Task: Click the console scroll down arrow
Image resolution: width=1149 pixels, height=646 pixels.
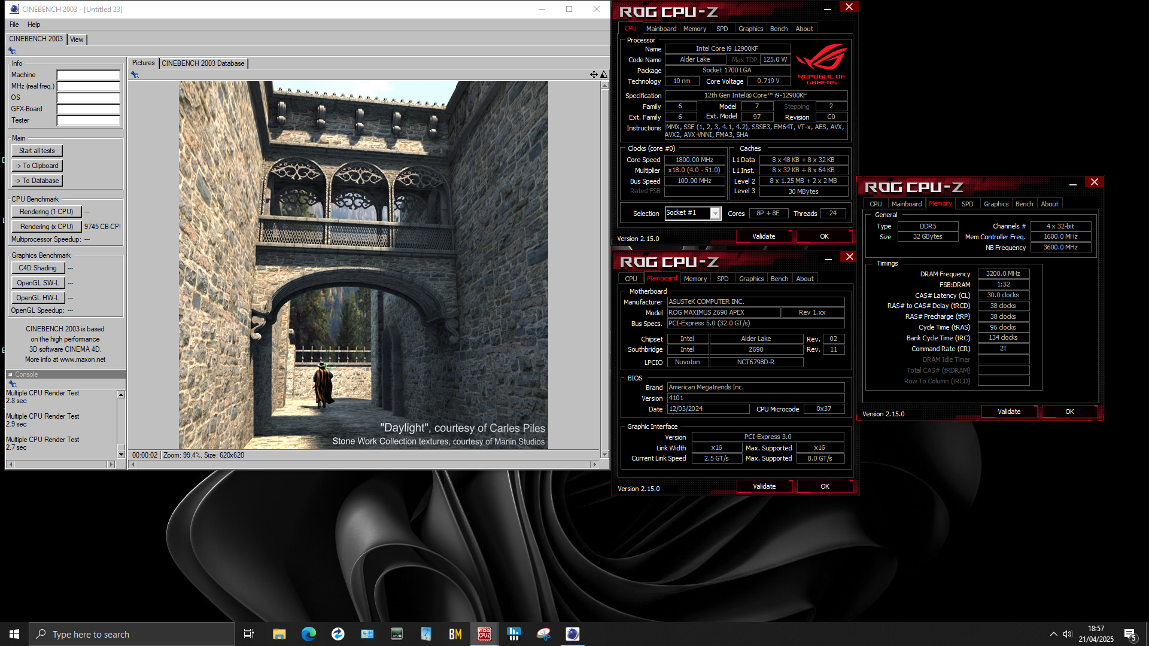Action: point(121,455)
